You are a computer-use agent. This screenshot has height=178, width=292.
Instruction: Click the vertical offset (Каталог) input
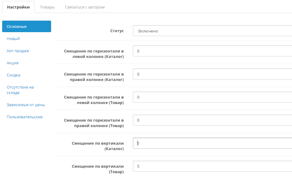(x=212, y=143)
